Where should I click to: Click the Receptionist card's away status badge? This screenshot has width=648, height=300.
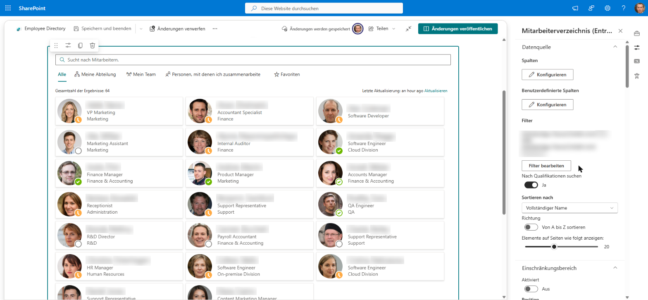(78, 213)
